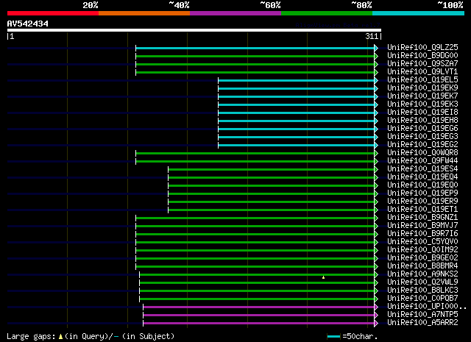This screenshot has width=471, height=342.
Task: Click the green arrowhead ending Q0WQR8 bar
Action: pos(376,154)
